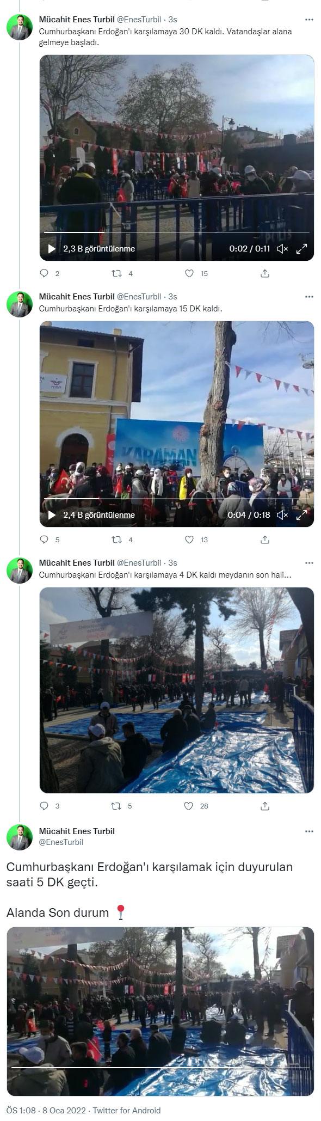Play the Karaman video with 2,4 B views

(52, 514)
